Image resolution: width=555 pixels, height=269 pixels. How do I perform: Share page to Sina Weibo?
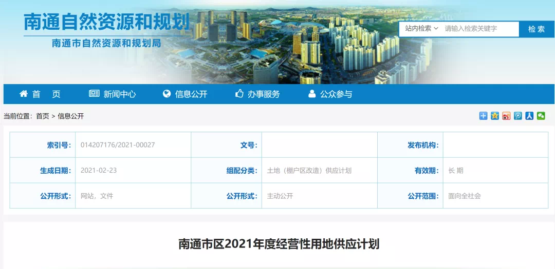pyautogui.click(x=506, y=116)
